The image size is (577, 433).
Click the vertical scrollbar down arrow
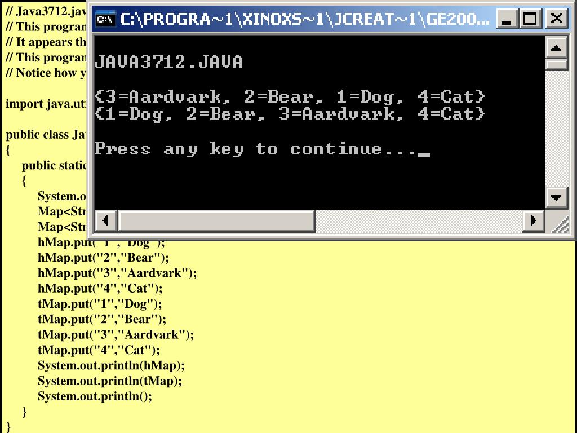[x=556, y=197]
